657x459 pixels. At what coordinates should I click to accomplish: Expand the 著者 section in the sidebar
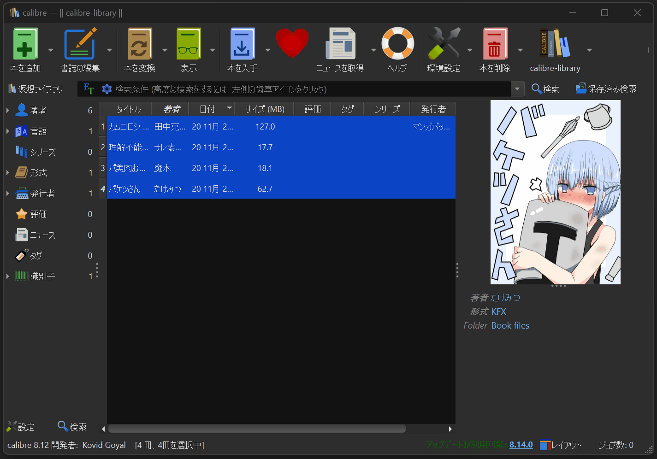(x=7, y=110)
